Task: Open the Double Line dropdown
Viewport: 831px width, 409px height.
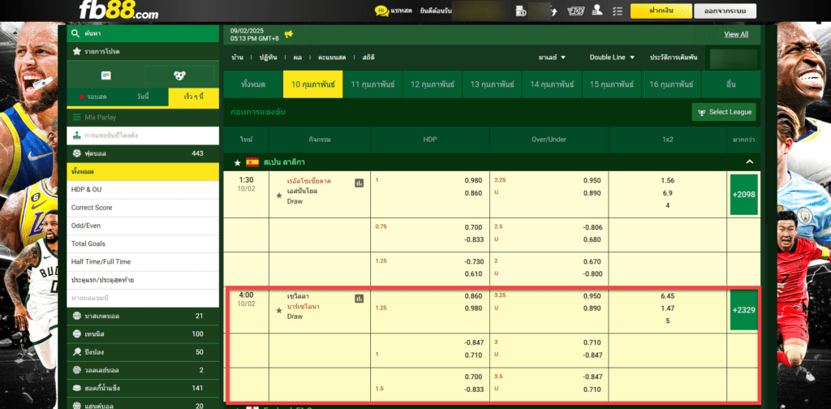Action: point(612,58)
